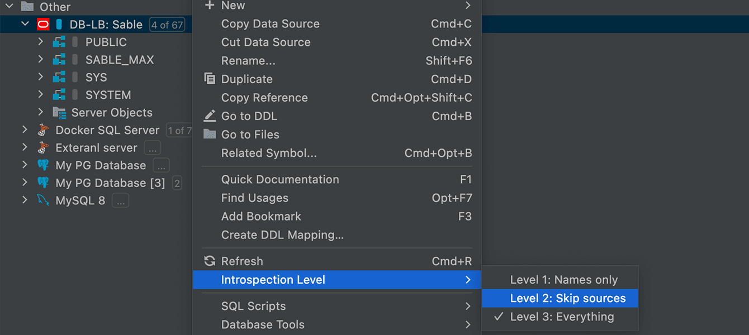Select checked Level 3: Everything option

[562, 317]
